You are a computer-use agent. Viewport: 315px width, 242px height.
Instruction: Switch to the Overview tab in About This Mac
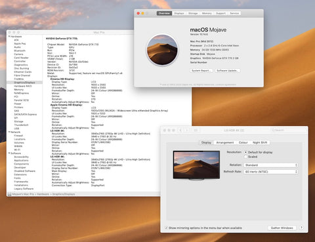[164, 13]
